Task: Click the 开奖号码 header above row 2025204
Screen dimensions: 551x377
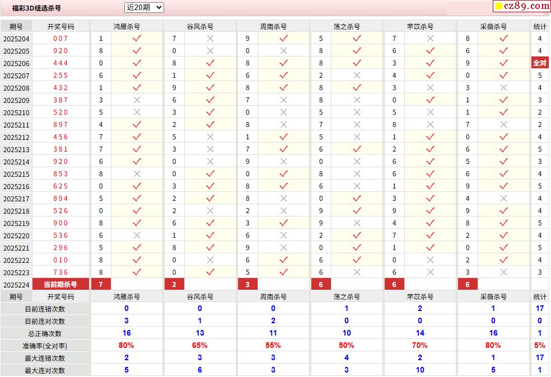Action: click(61, 27)
